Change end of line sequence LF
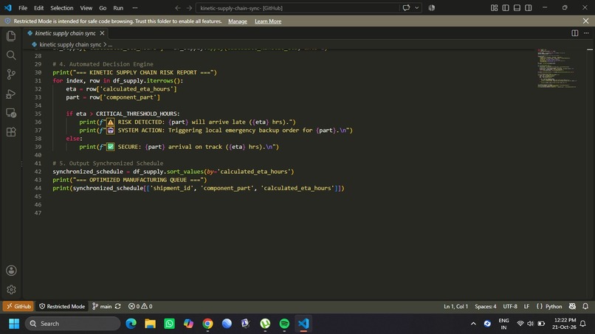 click(526, 306)
